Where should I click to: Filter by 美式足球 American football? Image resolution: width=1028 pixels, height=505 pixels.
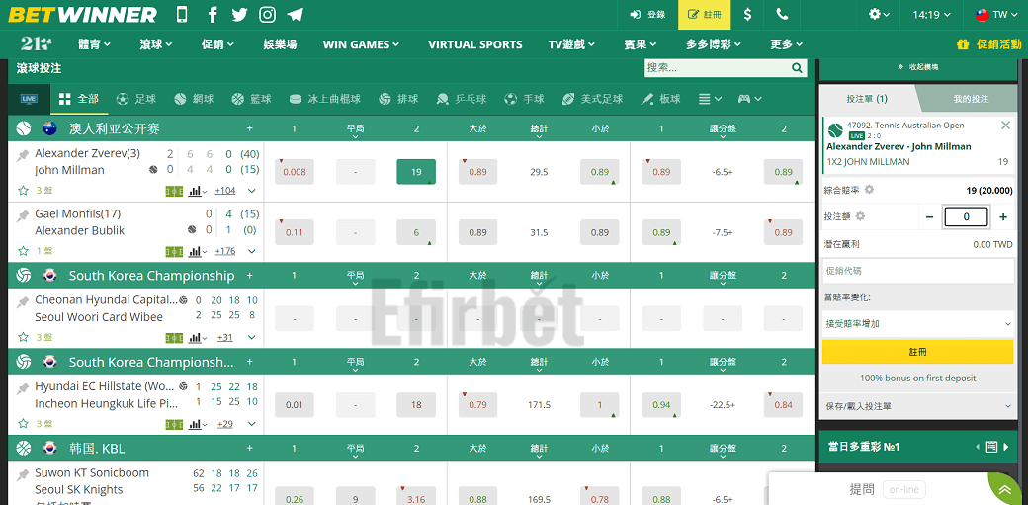[592, 99]
